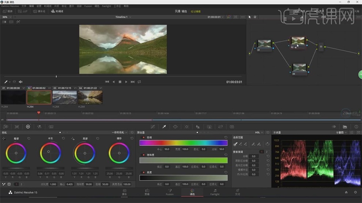Click the Color Wheels palette icon
This screenshot has width=362, height=203.
(x=28, y=127)
